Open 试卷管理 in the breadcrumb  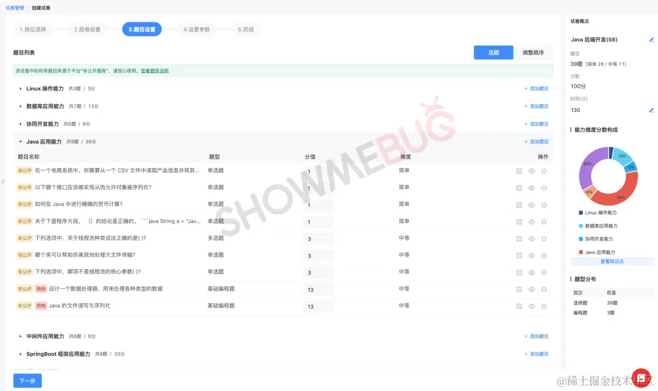(15, 8)
